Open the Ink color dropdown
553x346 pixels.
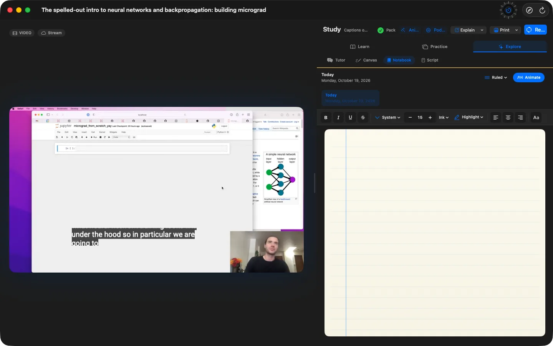444,118
